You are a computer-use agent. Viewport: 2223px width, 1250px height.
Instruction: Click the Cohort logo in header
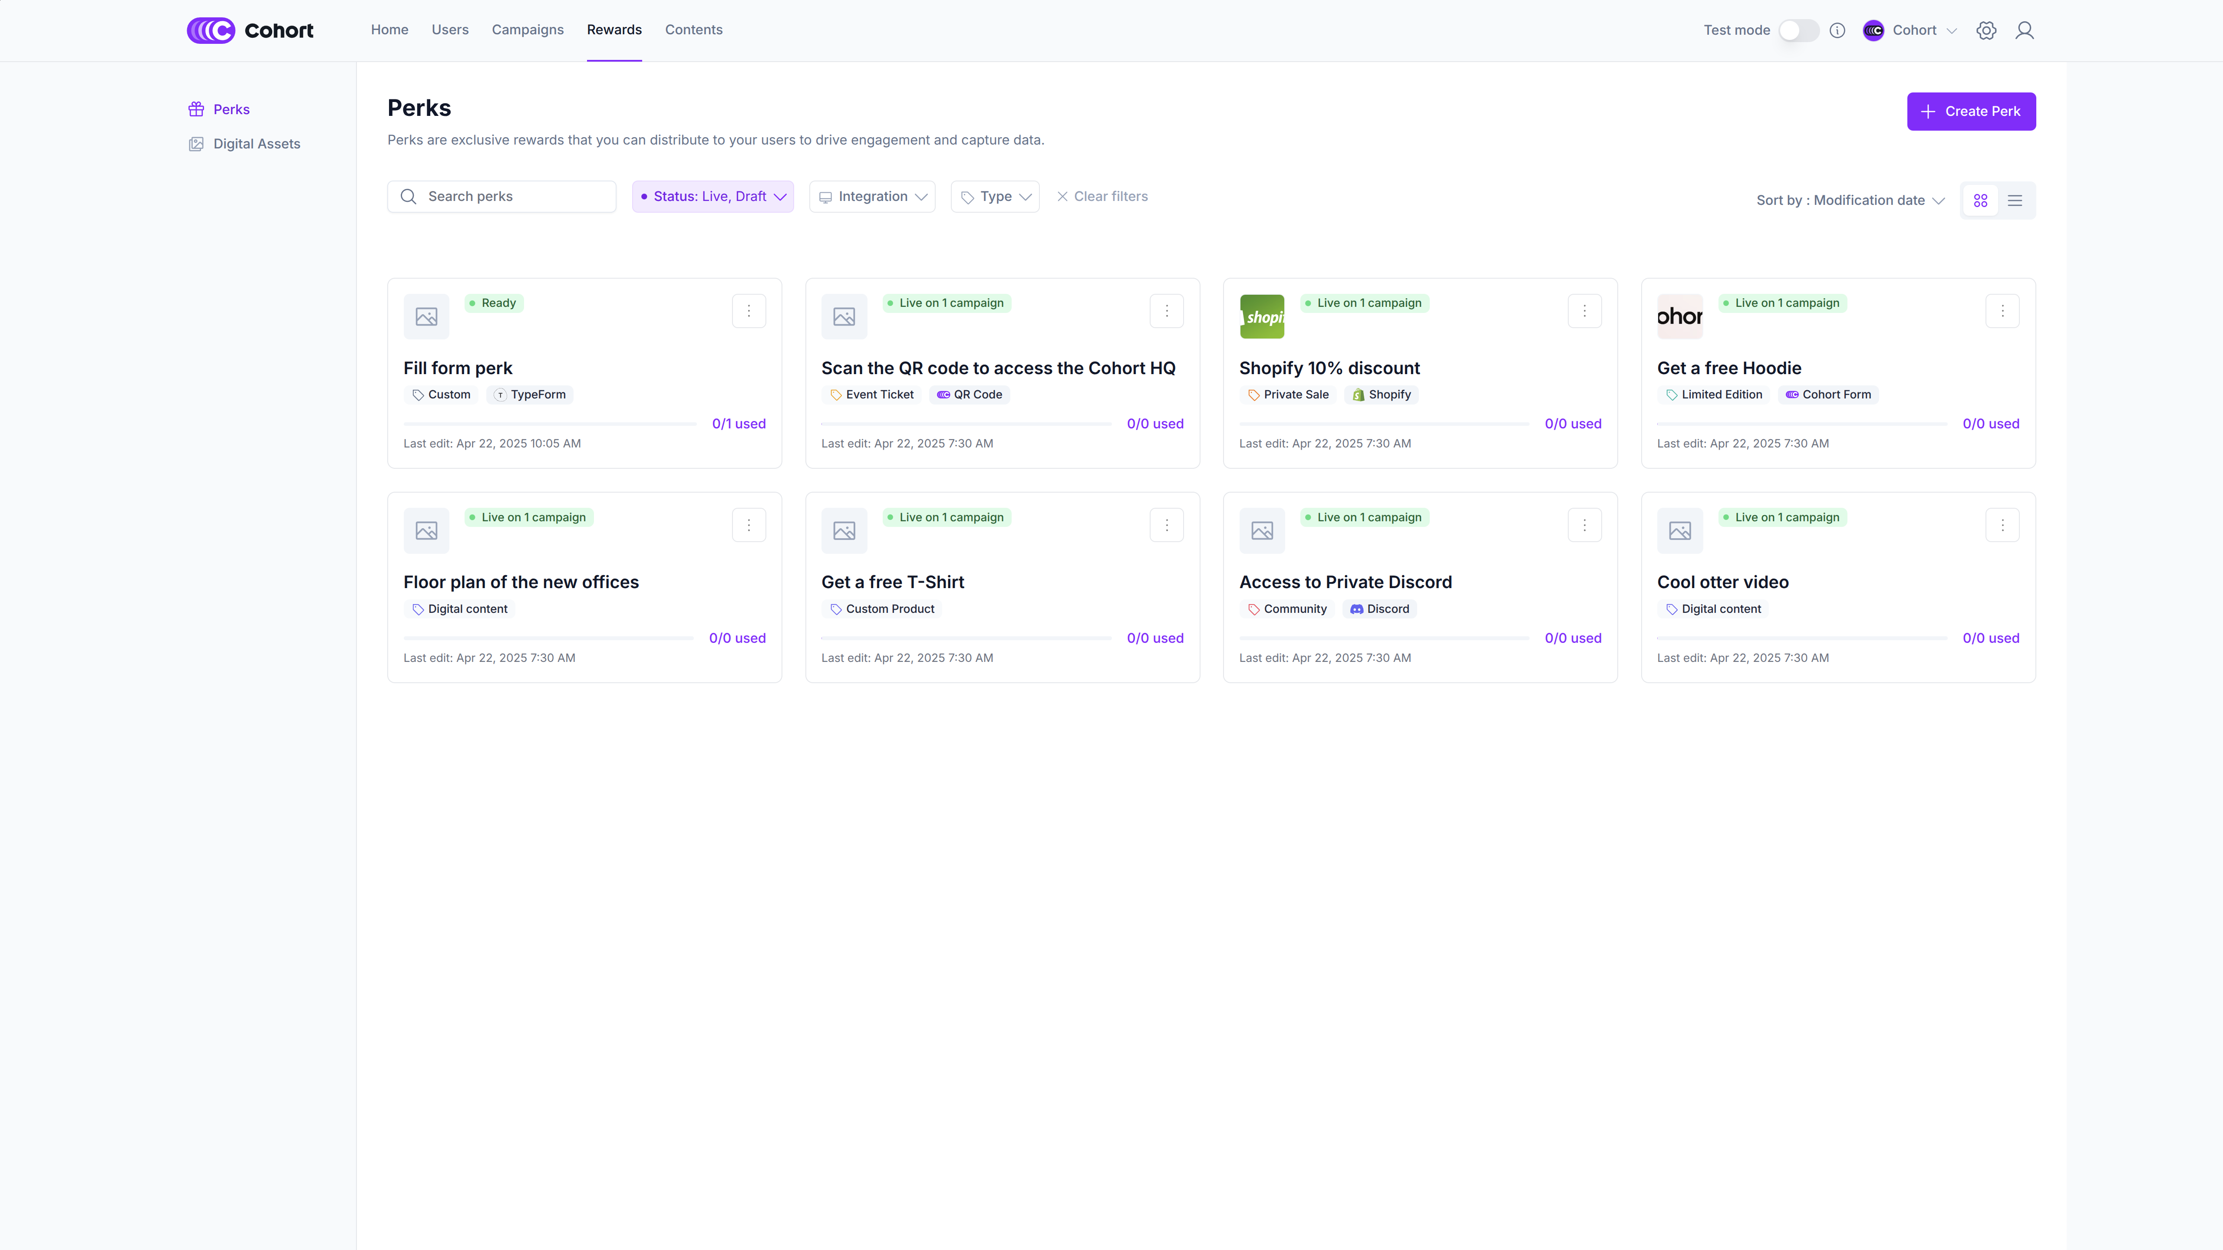250,30
